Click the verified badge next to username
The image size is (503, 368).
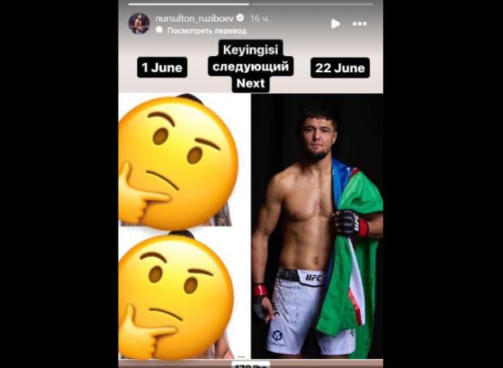tap(240, 18)
